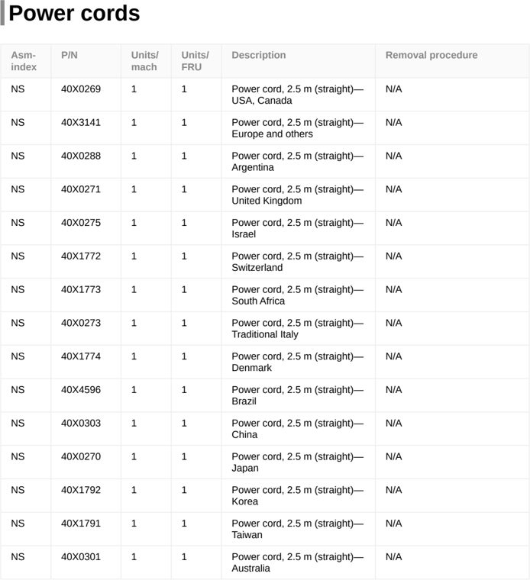Click the Argentina power cord description
Viewport: 530px width, 580px height.
click(x=298, y=162)
